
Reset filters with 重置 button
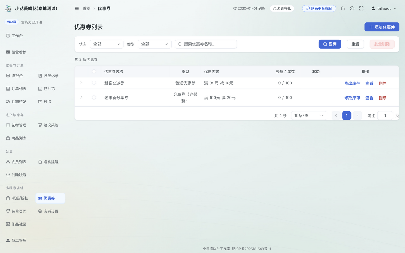(355, 44)
